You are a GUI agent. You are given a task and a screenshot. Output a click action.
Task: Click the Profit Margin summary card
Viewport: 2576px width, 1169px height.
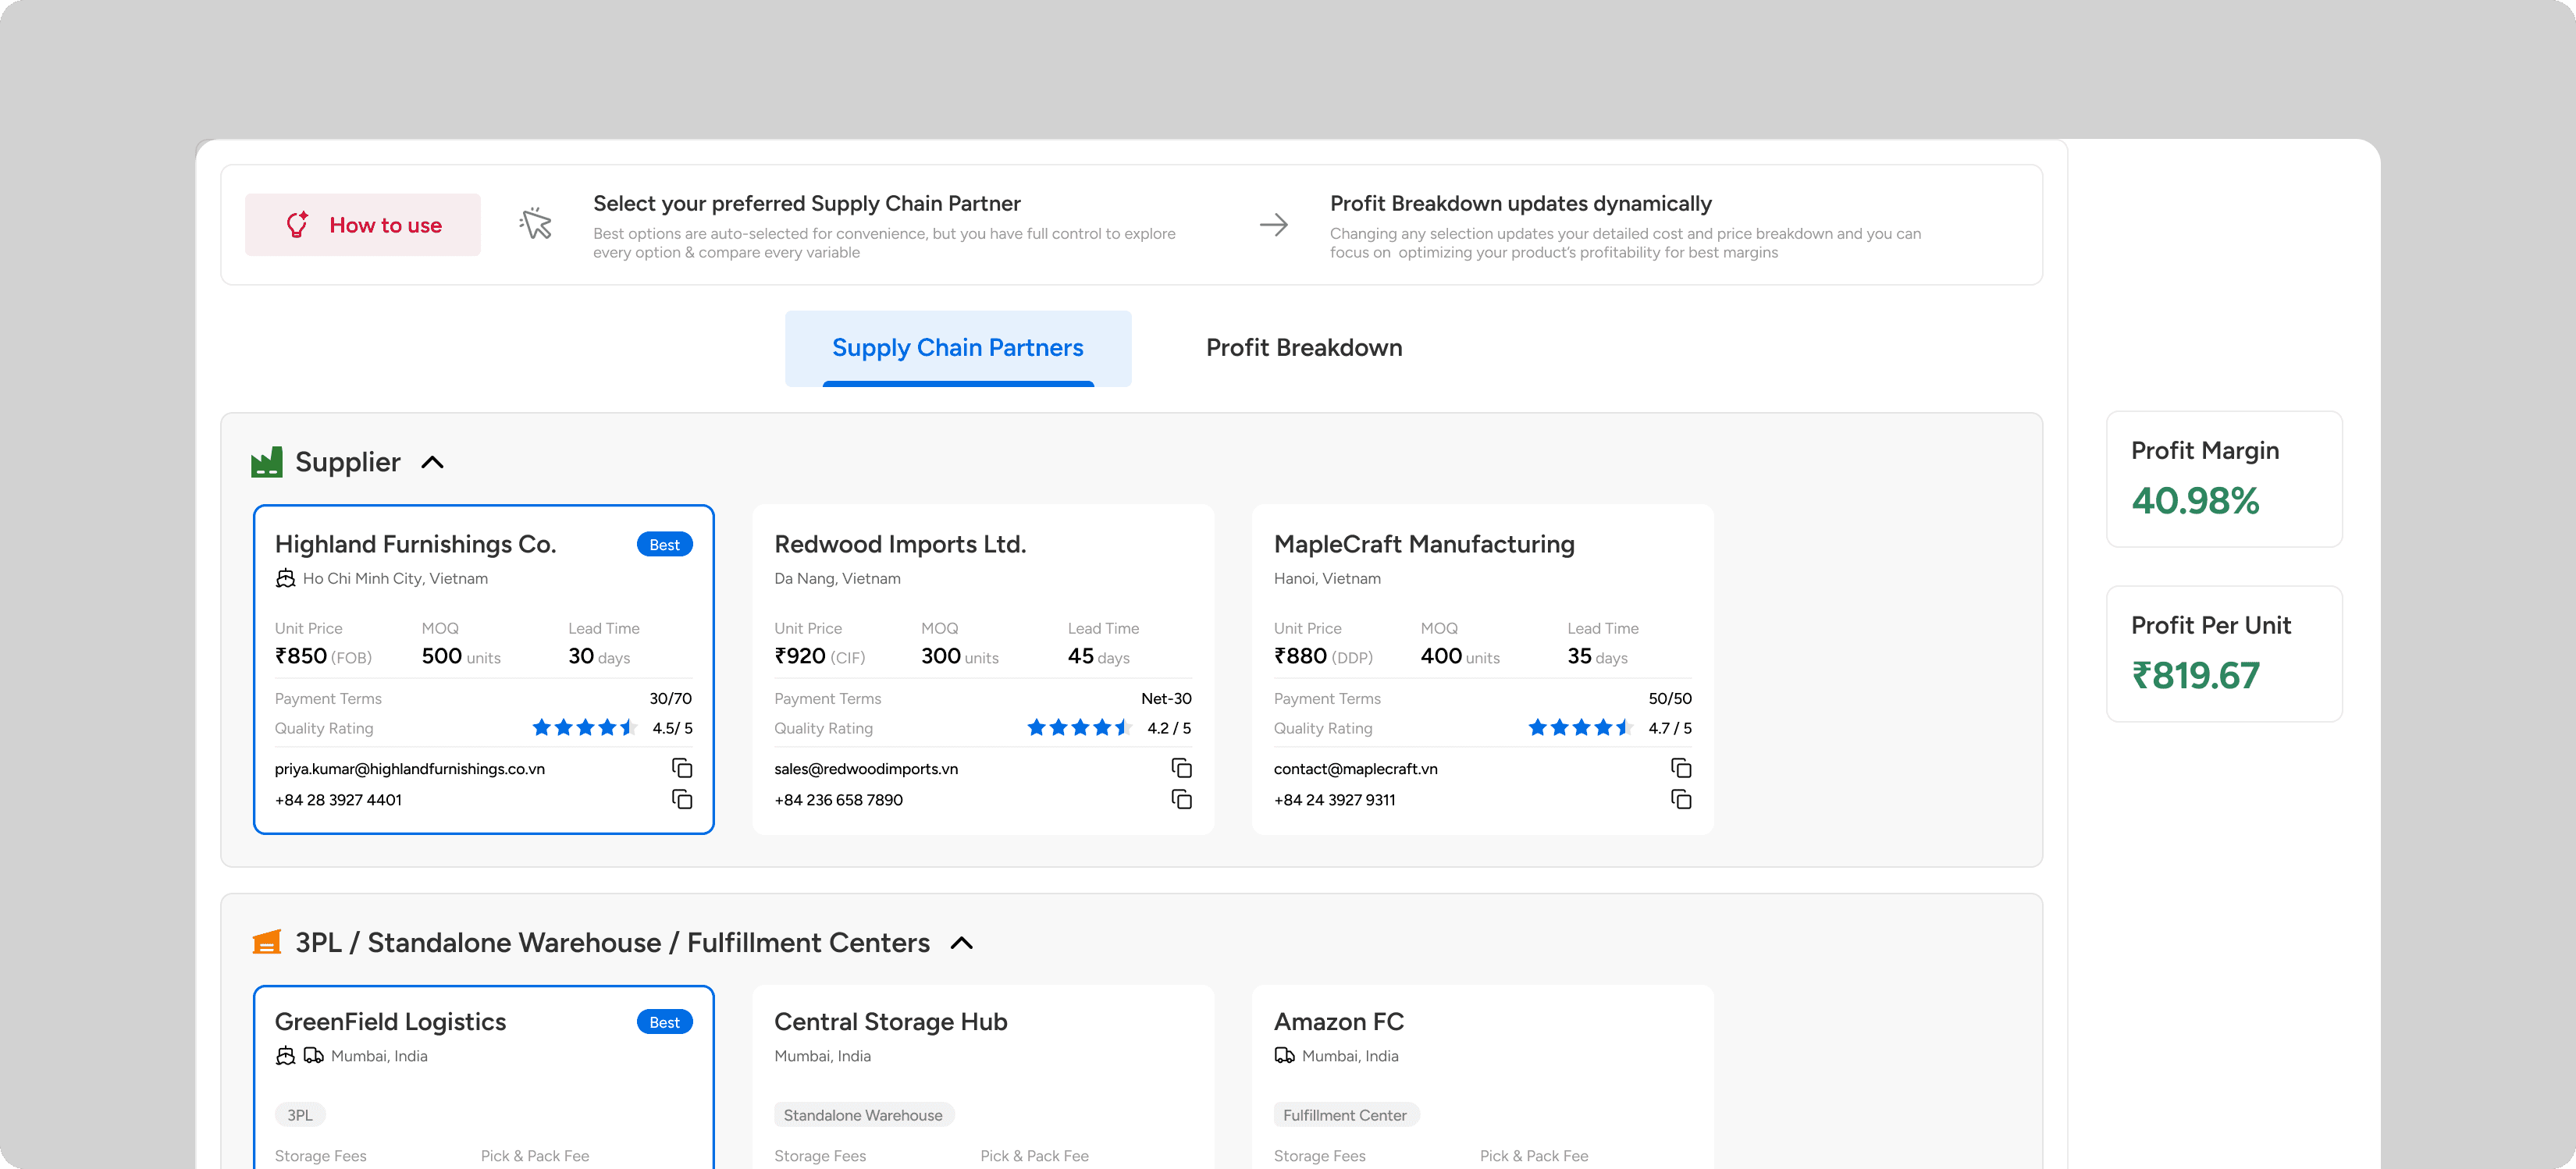2223,478
